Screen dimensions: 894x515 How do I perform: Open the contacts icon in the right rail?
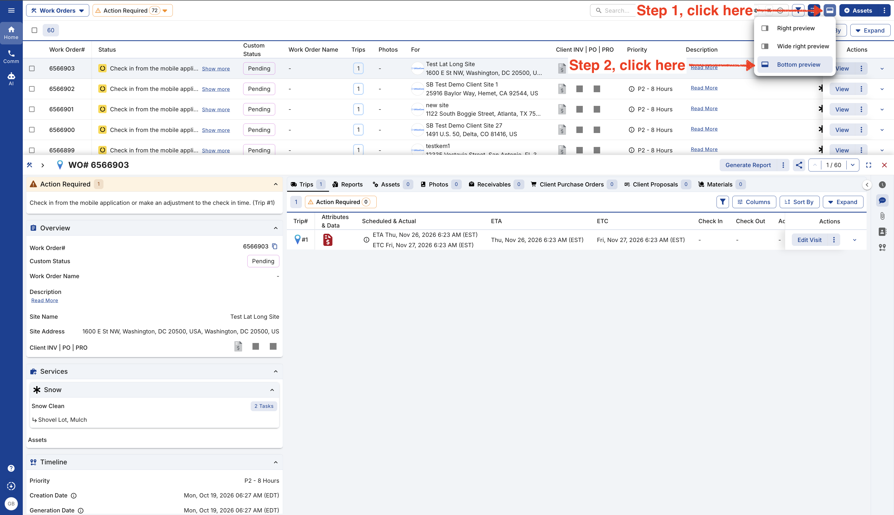click(882, 231)
